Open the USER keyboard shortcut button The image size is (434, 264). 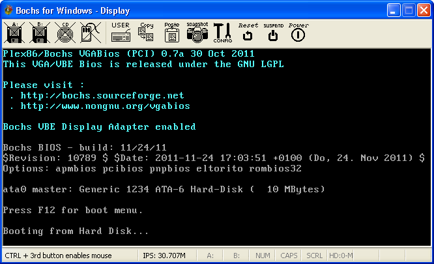click(x=121, y=33)
